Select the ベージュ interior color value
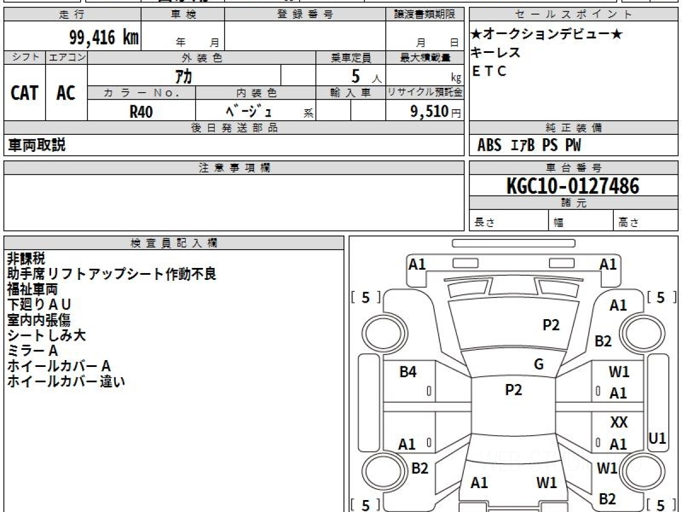The width and height of the screenshot is (682, 512). click(248, 111)
